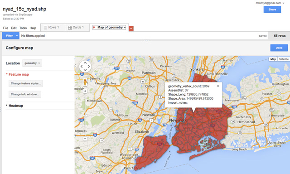
Task: Collapse the Feature map section
Action: [x=17, y=74]
